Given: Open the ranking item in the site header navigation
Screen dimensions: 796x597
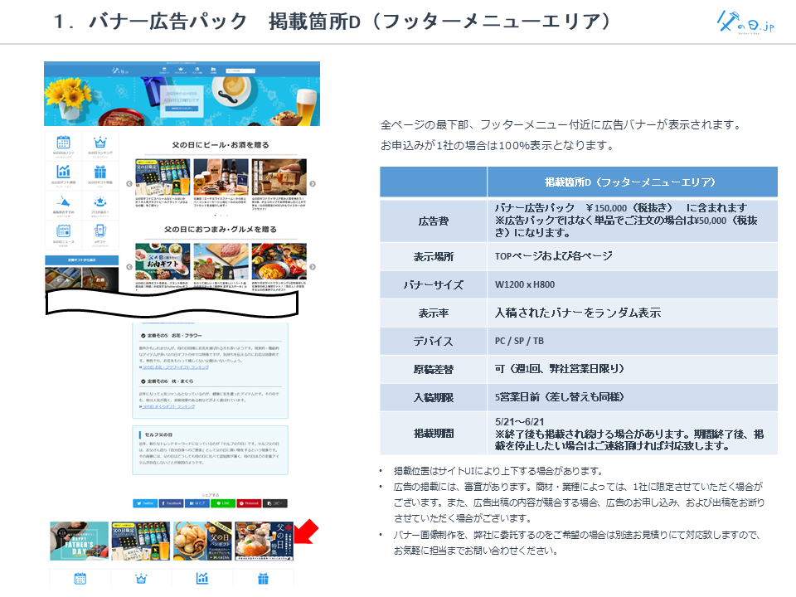Looking at the screenshot, I should click(181, 70).
